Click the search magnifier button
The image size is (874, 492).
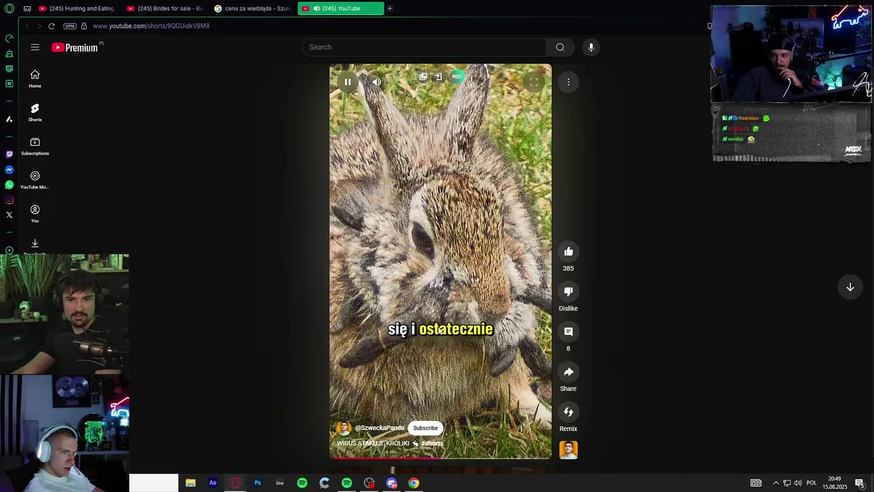click(x=560, y=47)
